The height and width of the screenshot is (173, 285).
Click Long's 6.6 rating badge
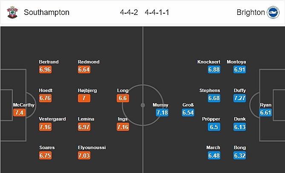pos(123,98)
